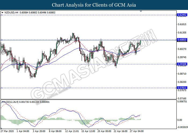
Task: Select the 0.59308 price level label
Action: pyautogui.click(x=182, y=64)
